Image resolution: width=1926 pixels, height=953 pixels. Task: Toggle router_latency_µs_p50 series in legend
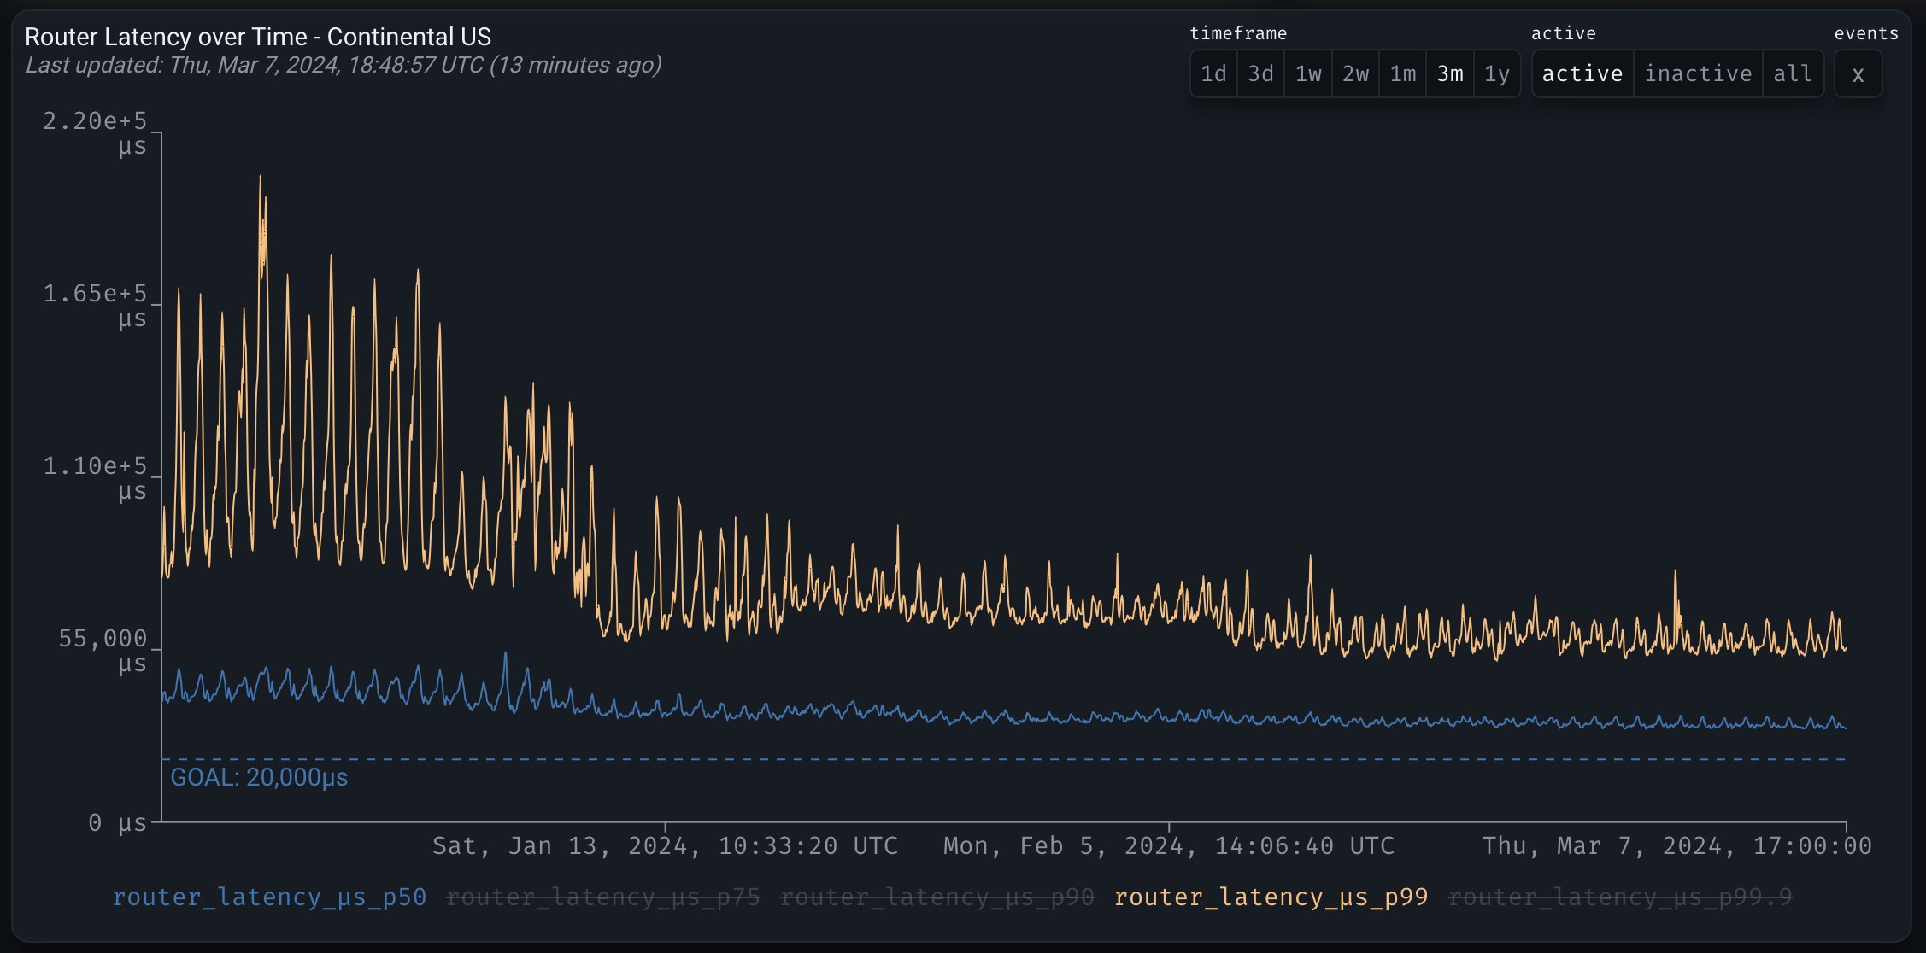click(x=269, y=897)
